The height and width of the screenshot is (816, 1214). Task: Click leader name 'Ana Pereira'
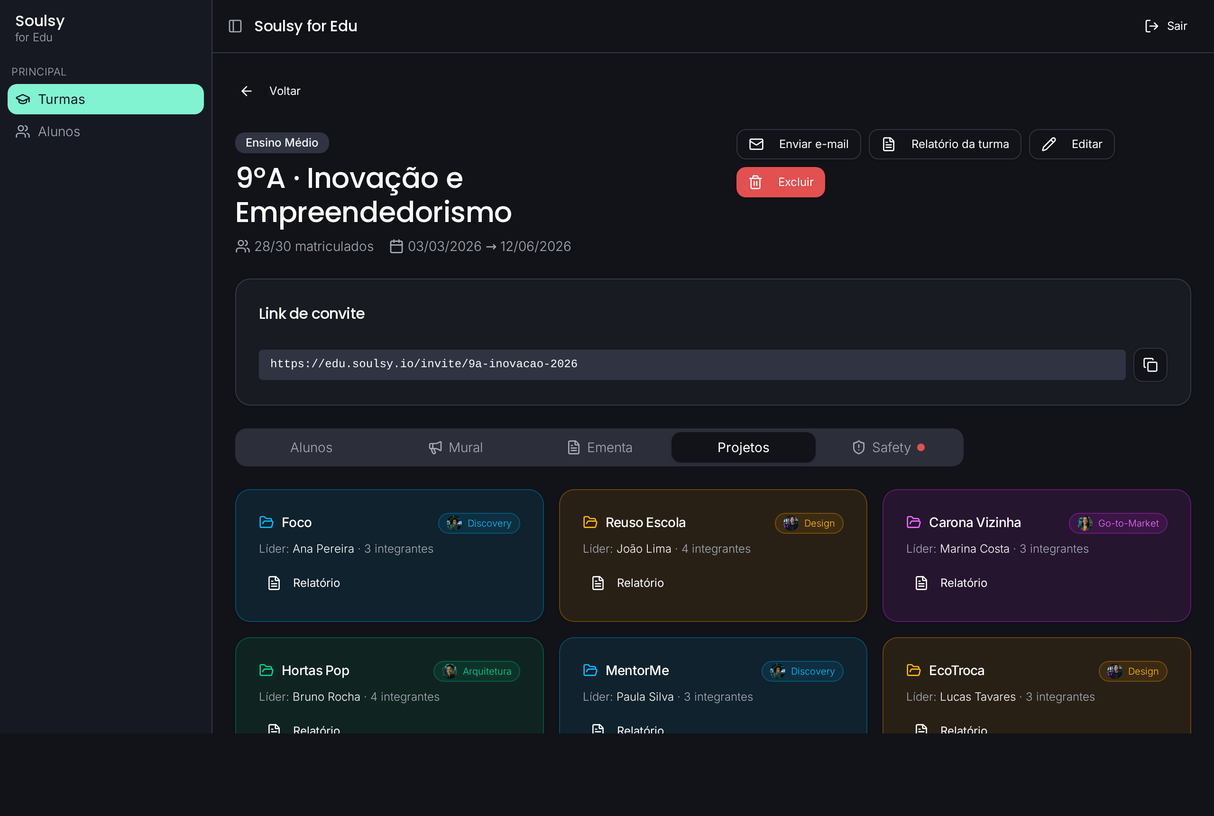click(x=323, y=548)
